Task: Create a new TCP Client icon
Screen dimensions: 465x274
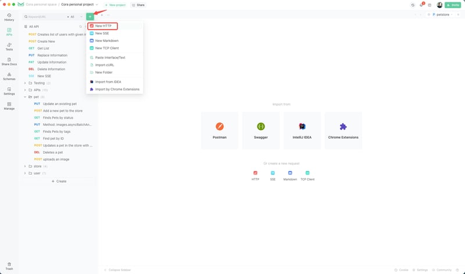Action: click(x=307, y=173)
